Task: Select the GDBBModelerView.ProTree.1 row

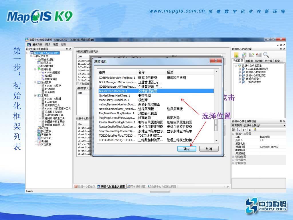Action: pos(156,78)
